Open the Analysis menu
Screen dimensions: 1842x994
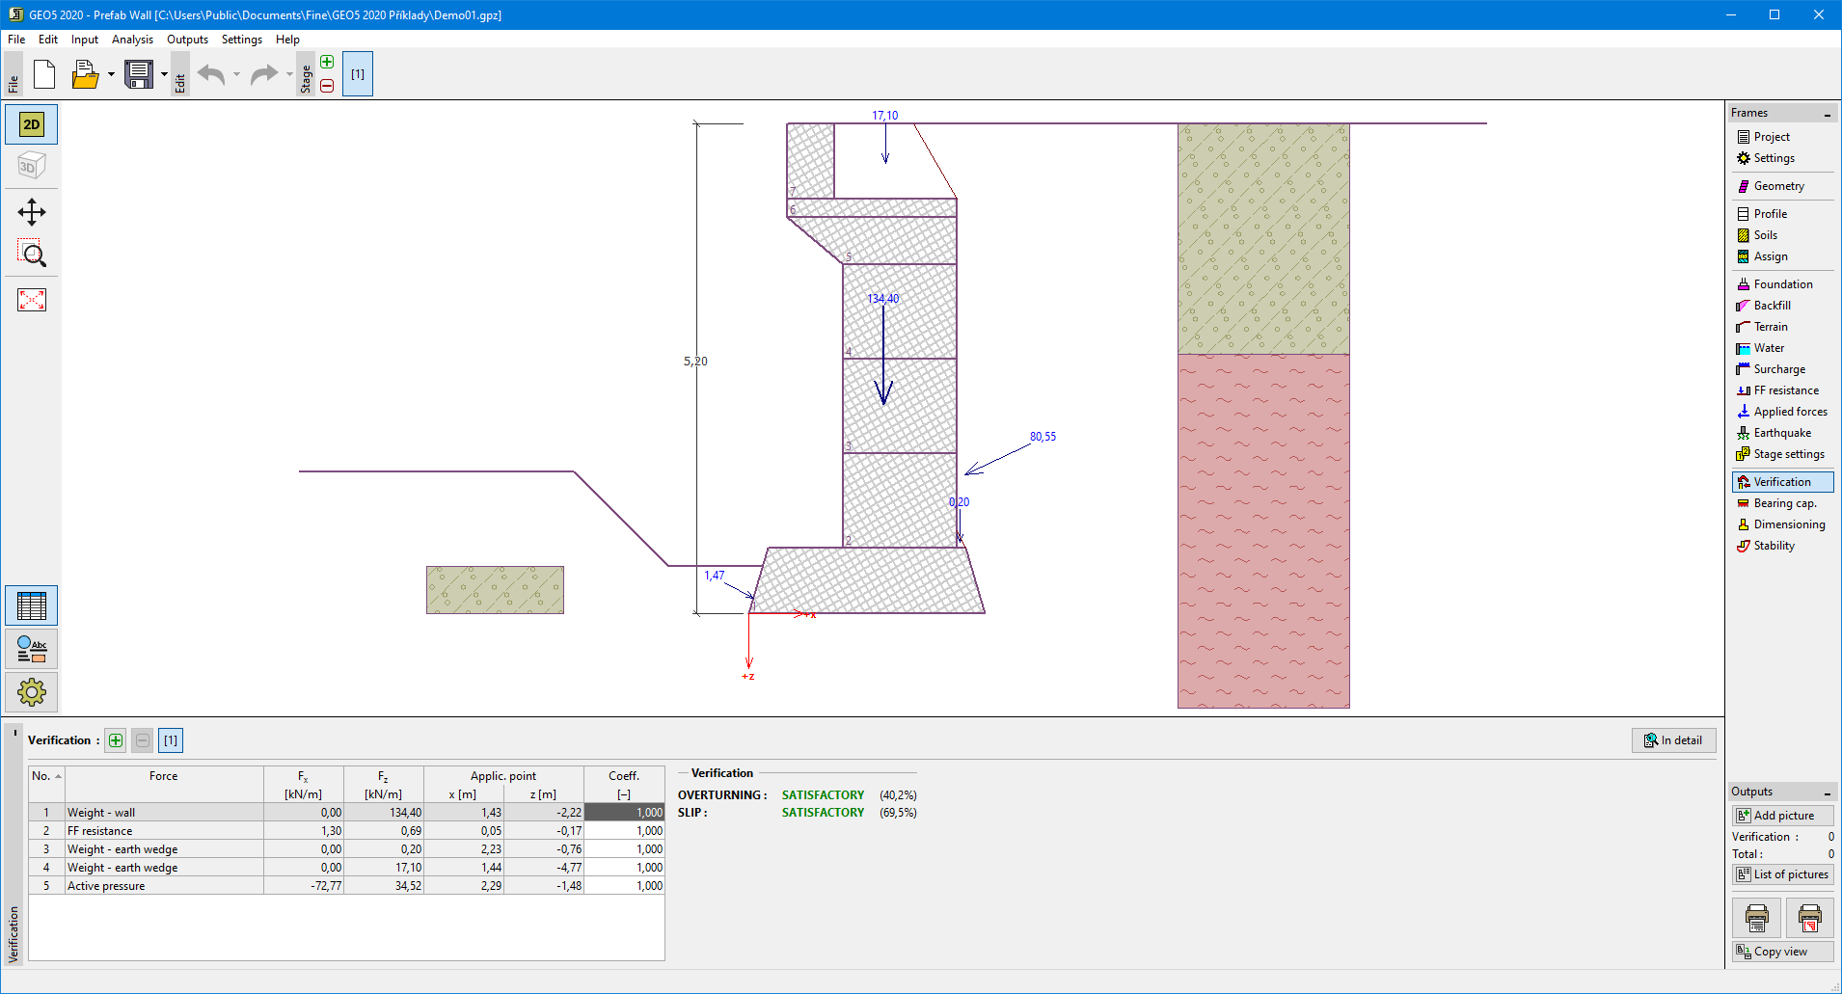click(132, 40)
